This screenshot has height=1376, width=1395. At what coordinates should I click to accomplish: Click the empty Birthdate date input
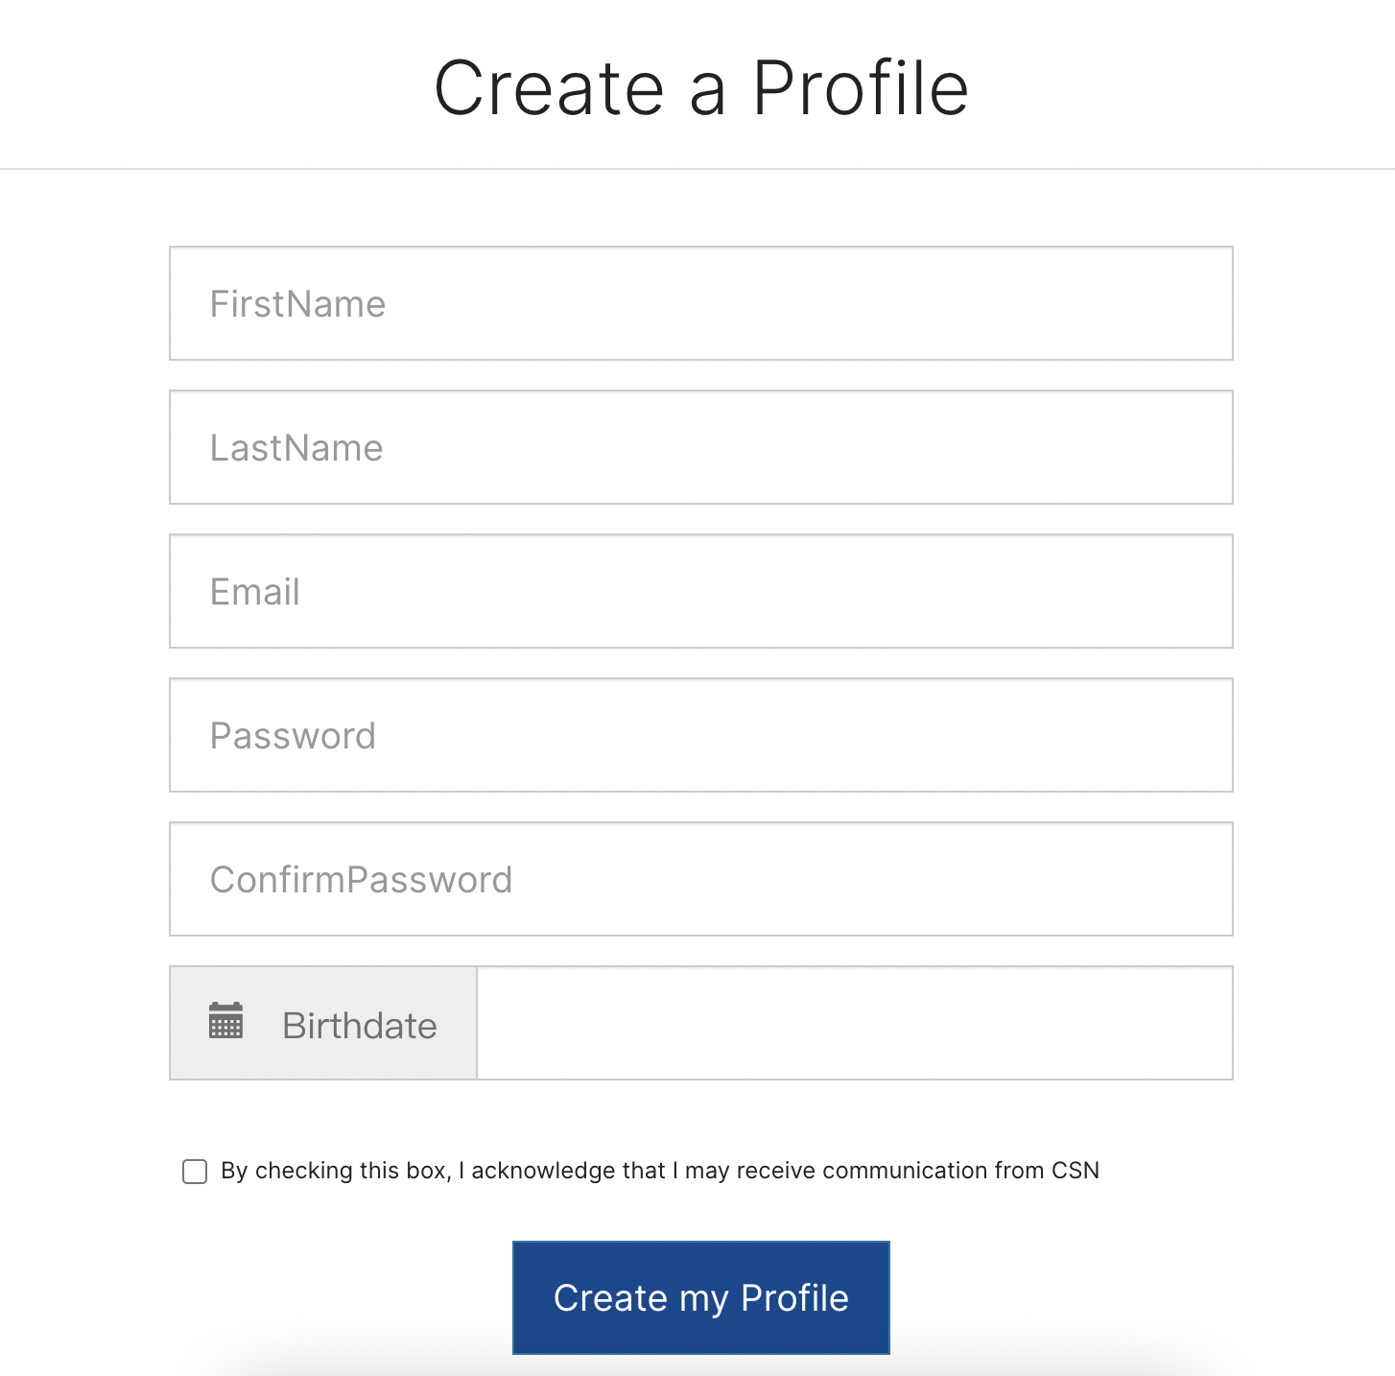tap(855, 1023)
